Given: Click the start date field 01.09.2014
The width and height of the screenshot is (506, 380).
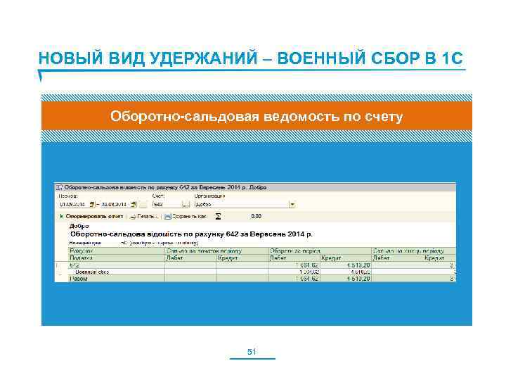Looking at the screenshot, I should (x=74, y=205).
